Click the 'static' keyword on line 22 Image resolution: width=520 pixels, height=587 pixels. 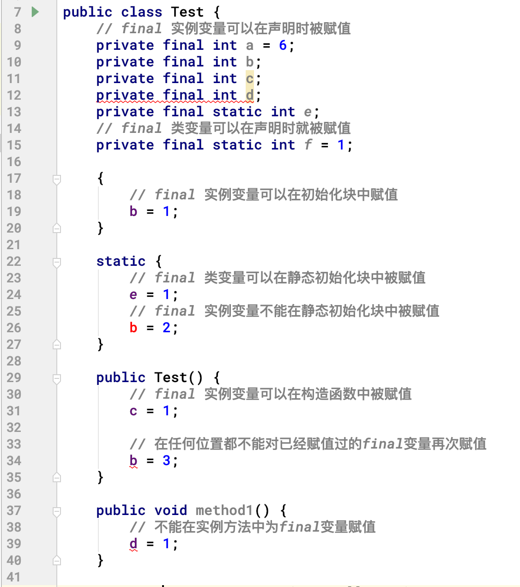[x=121, y=261]
